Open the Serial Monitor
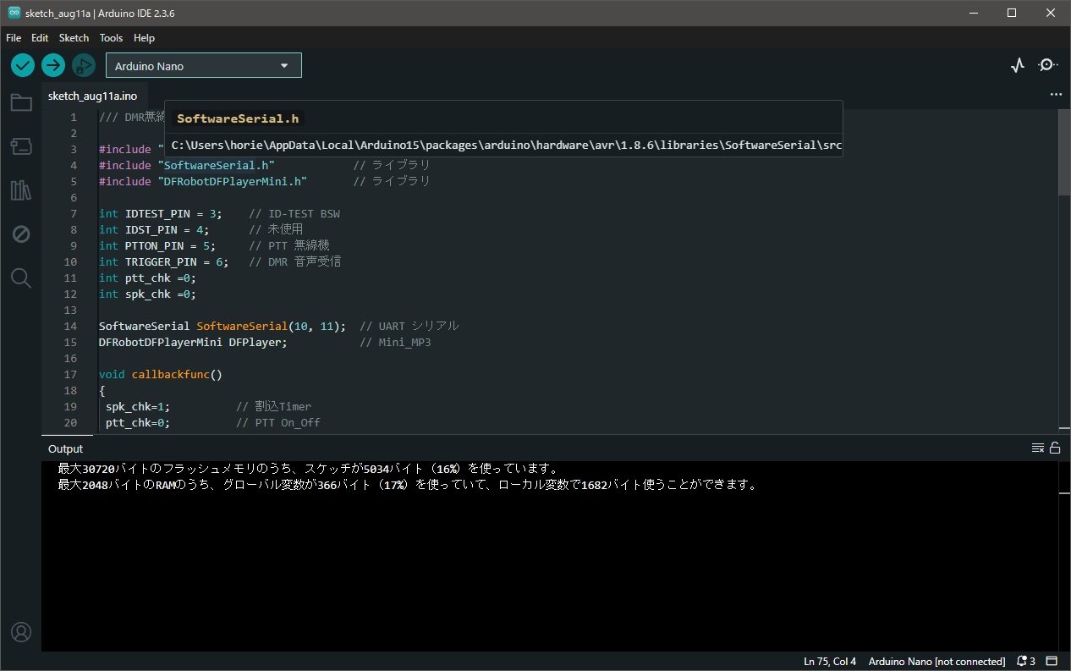The height and width of the screenshot is (671, 1071). pyautogui.click(x=1048, y=65)
